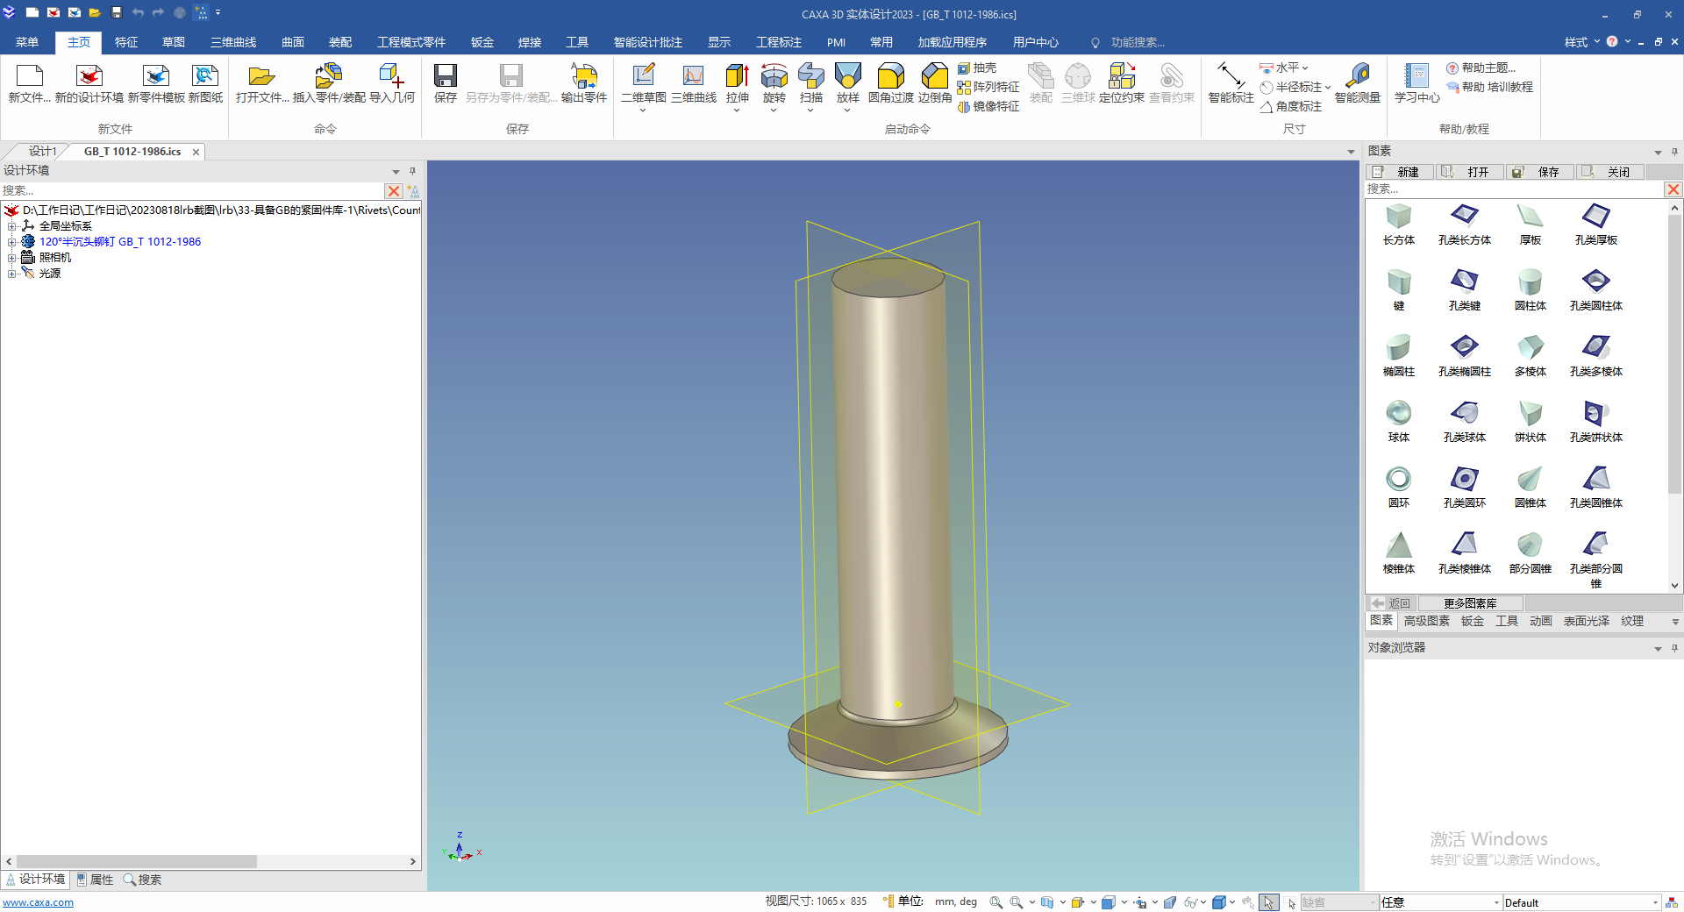
Task: Expand the 照相机 tree node
Action: [12, 258]
